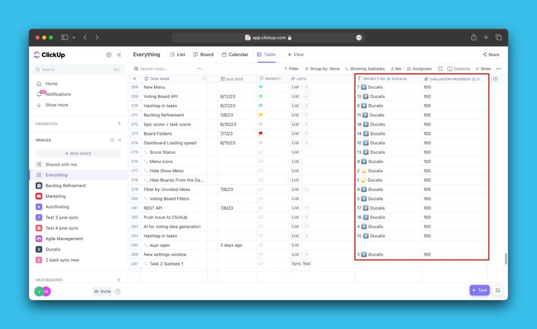This screenshot has width=537, height=329.
Task: Switch to the Calendar view tab
Action: point(234,54)
